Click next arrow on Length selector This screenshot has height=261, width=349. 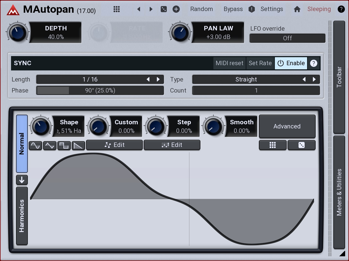click(158, 80)
